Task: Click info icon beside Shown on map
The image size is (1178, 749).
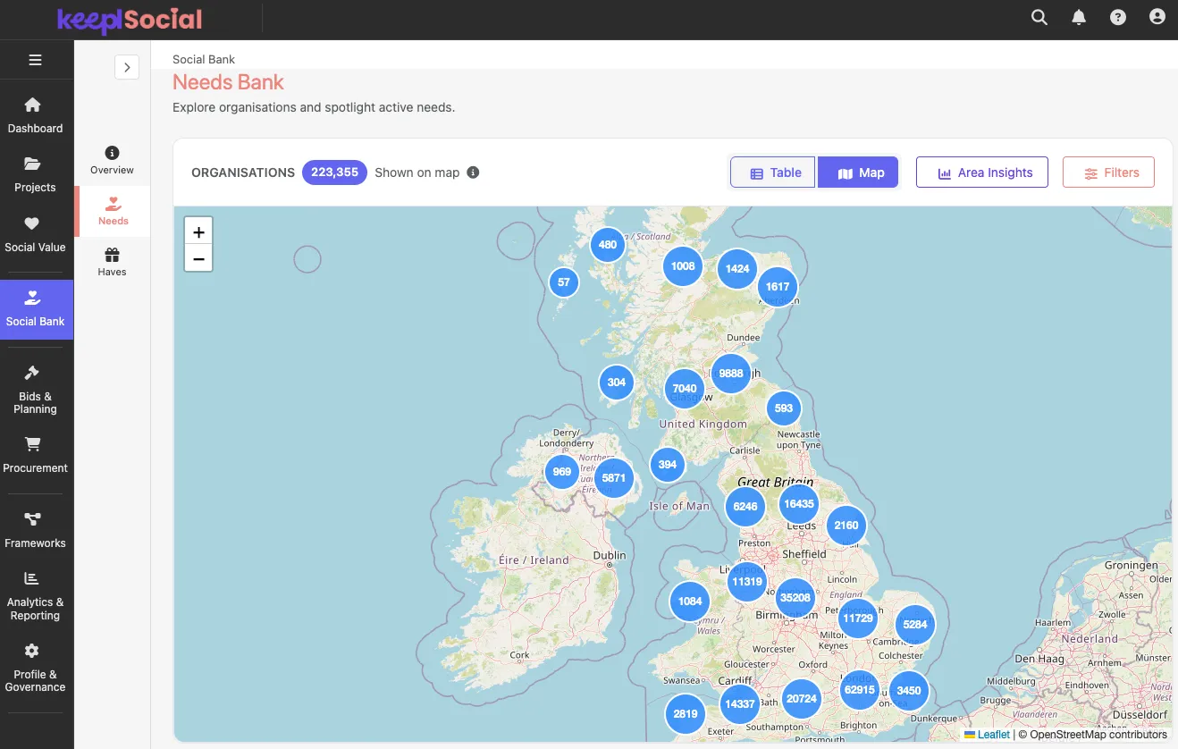Action: 474,173
